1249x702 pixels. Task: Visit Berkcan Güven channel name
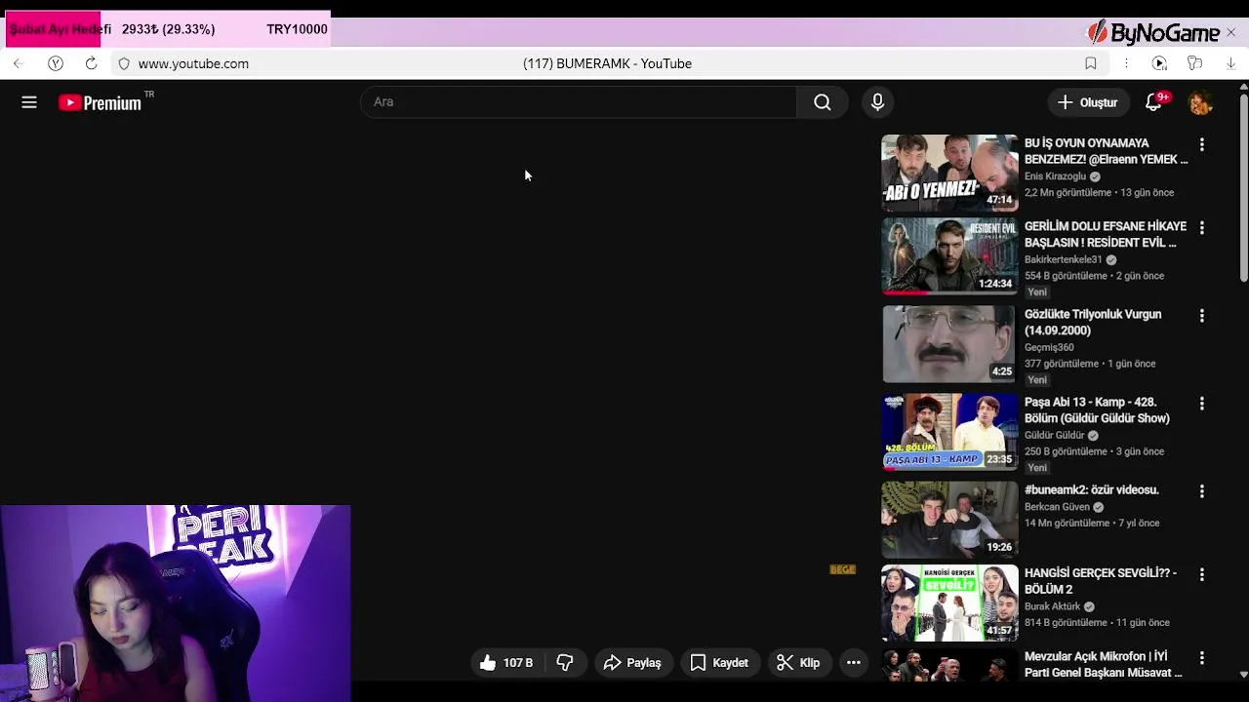coord(1057,507)
